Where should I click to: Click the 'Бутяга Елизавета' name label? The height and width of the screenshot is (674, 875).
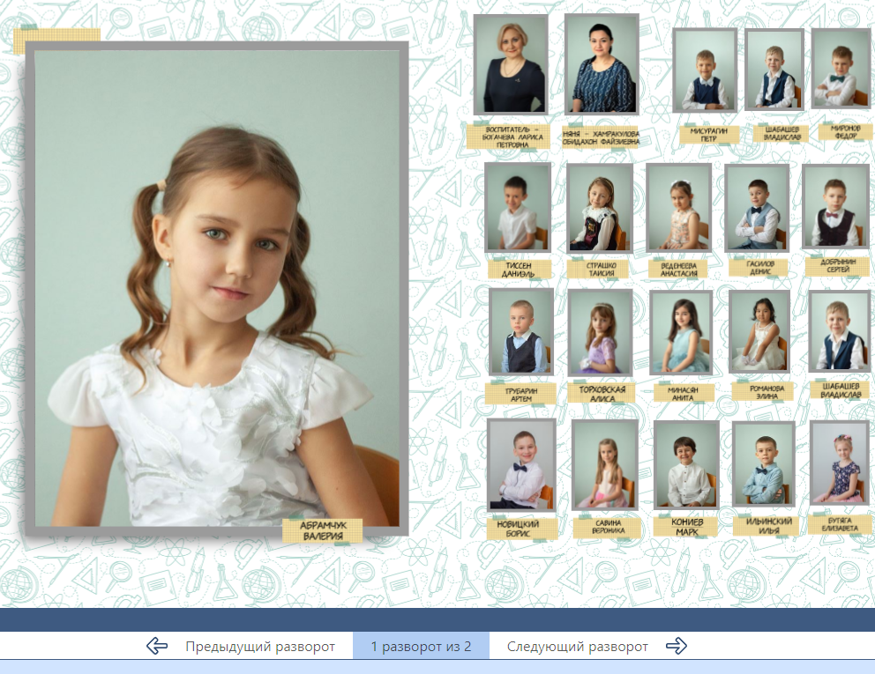(x=841, y=525)
